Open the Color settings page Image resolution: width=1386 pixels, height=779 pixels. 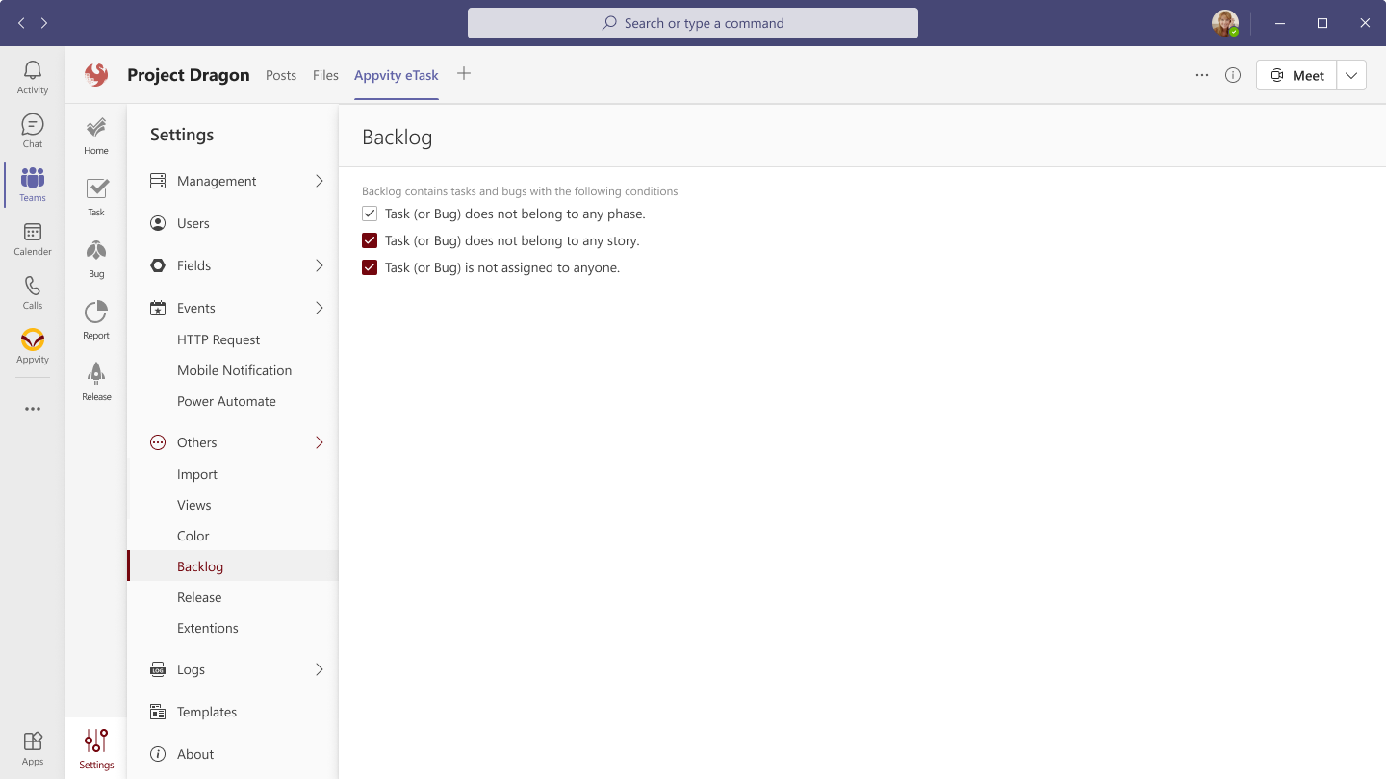[193, 536]
